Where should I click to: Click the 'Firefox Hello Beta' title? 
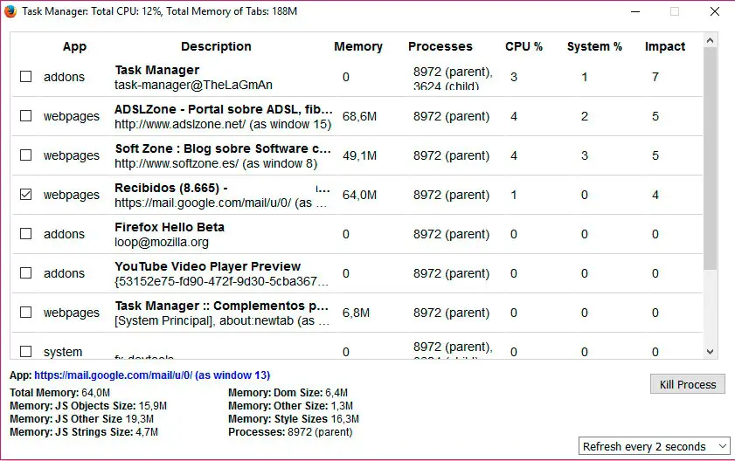tap(170, 227)
